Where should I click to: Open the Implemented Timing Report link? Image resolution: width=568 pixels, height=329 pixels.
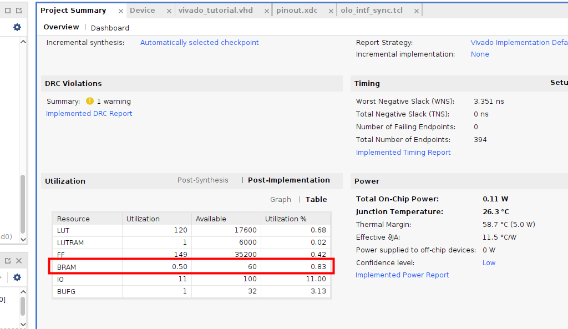403,153
